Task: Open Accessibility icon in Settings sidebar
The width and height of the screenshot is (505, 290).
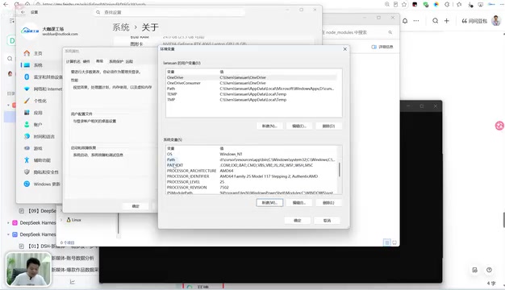Action: point(27,160)
